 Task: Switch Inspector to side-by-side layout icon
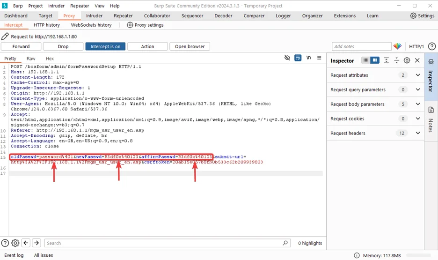point(375,60)
